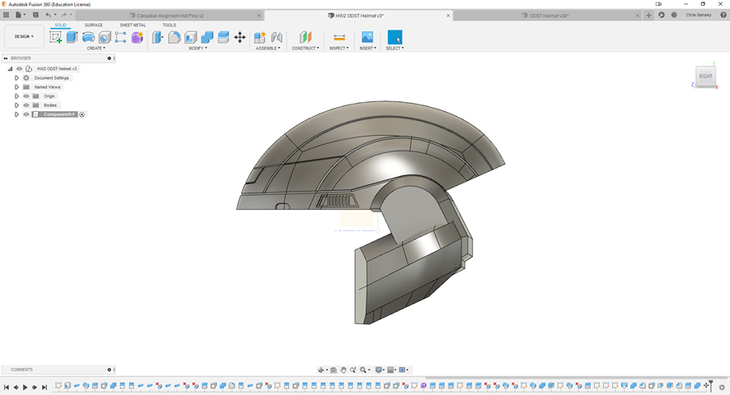730x395 pixels.
Task: Open the data panel grid icon
Action: click(x=6, y=15)
